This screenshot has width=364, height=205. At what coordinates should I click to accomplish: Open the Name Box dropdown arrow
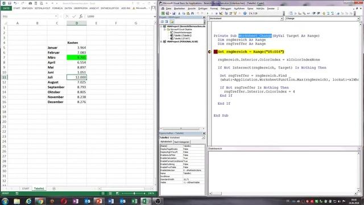click(x=56, y=17)
